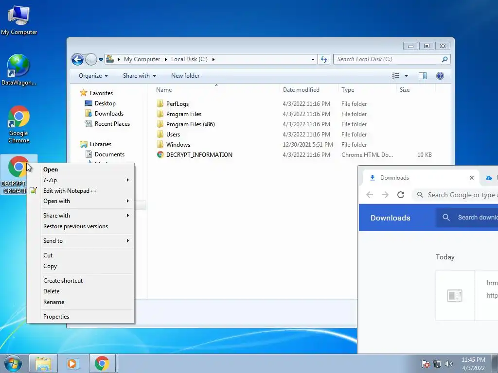Screen dimensions: 498x373
Task: Open Windows Media Player from taskbar
Action: [72, 363]
